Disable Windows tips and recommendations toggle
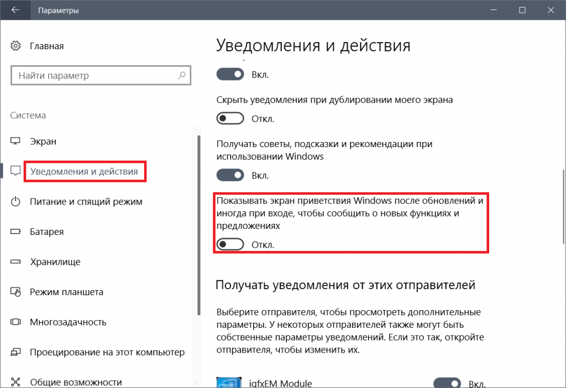 pyautogui.click(x=230, y=175)
